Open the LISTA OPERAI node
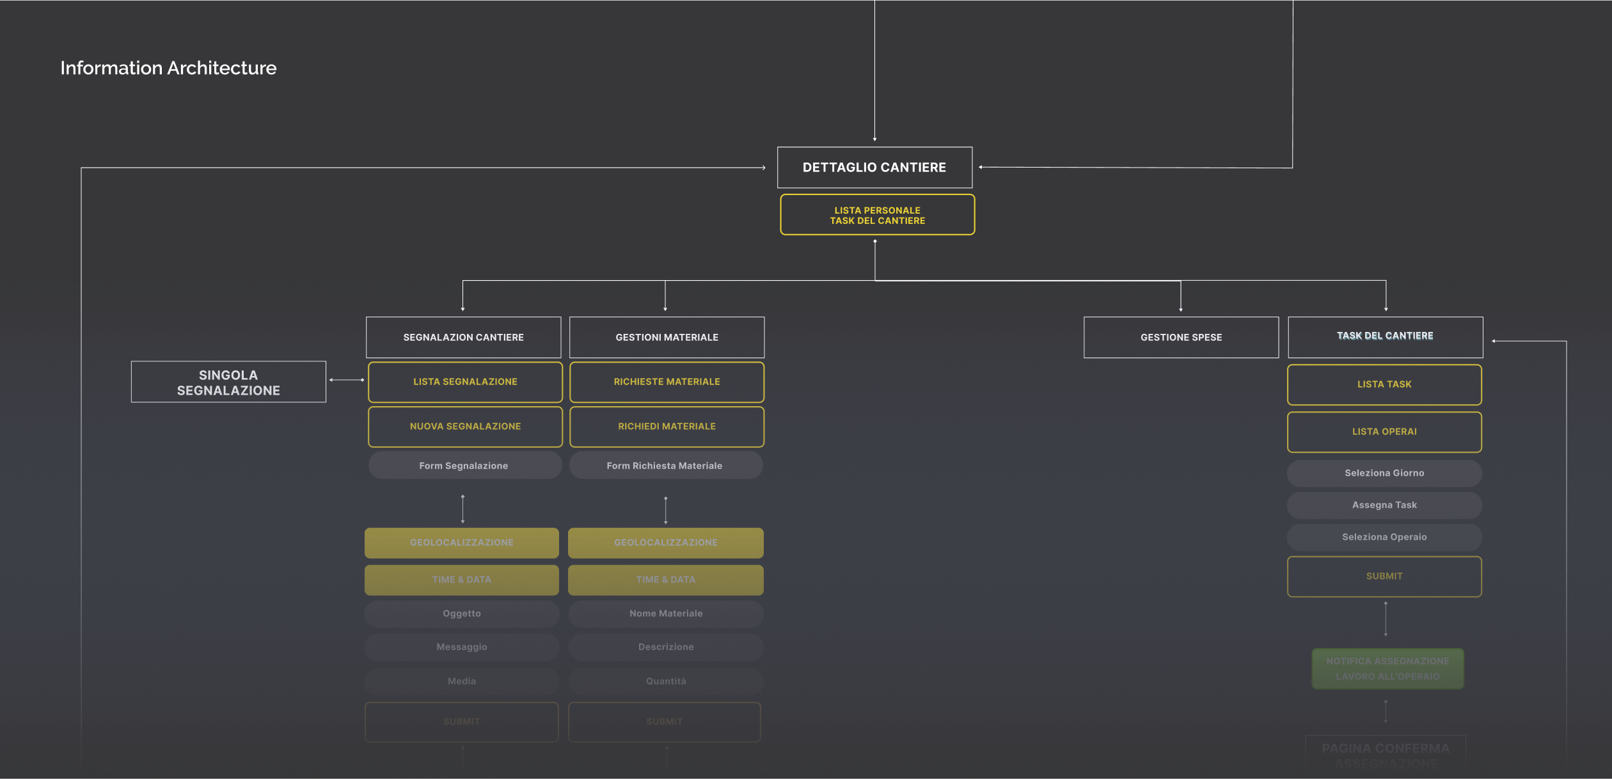This screenshot has height=779, width=1612. click(1384, 432)
